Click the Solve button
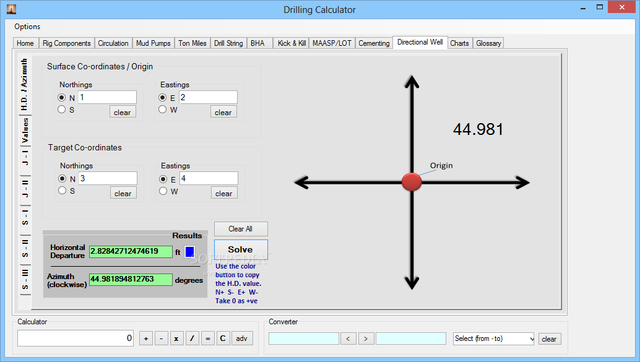 tap(241, 249)
